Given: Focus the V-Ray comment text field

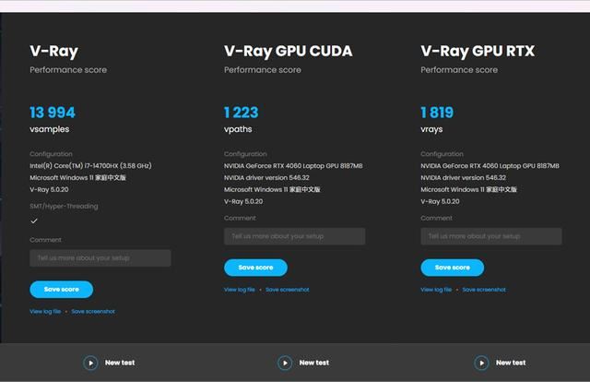Looking at the screenshot, I should click(x=100, y=258).
